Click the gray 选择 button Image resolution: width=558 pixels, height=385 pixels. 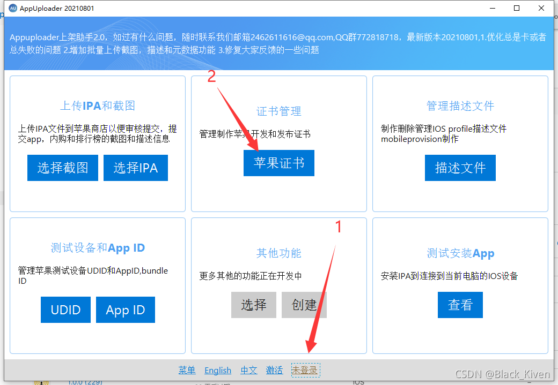click(x=254, y=305)
